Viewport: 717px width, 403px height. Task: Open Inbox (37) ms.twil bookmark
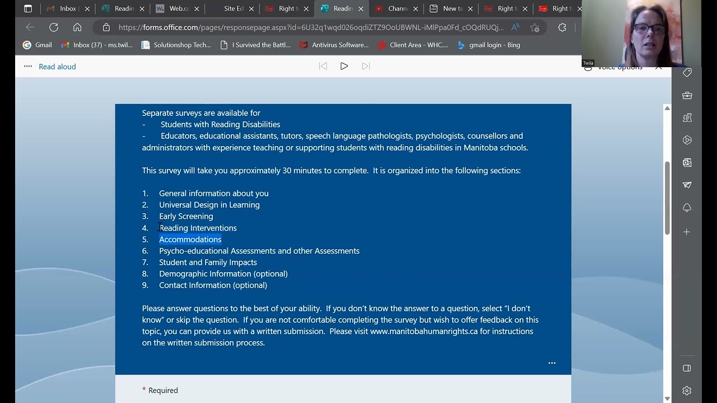96,45
